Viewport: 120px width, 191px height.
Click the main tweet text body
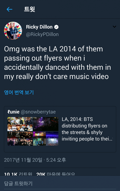(57, 63)
